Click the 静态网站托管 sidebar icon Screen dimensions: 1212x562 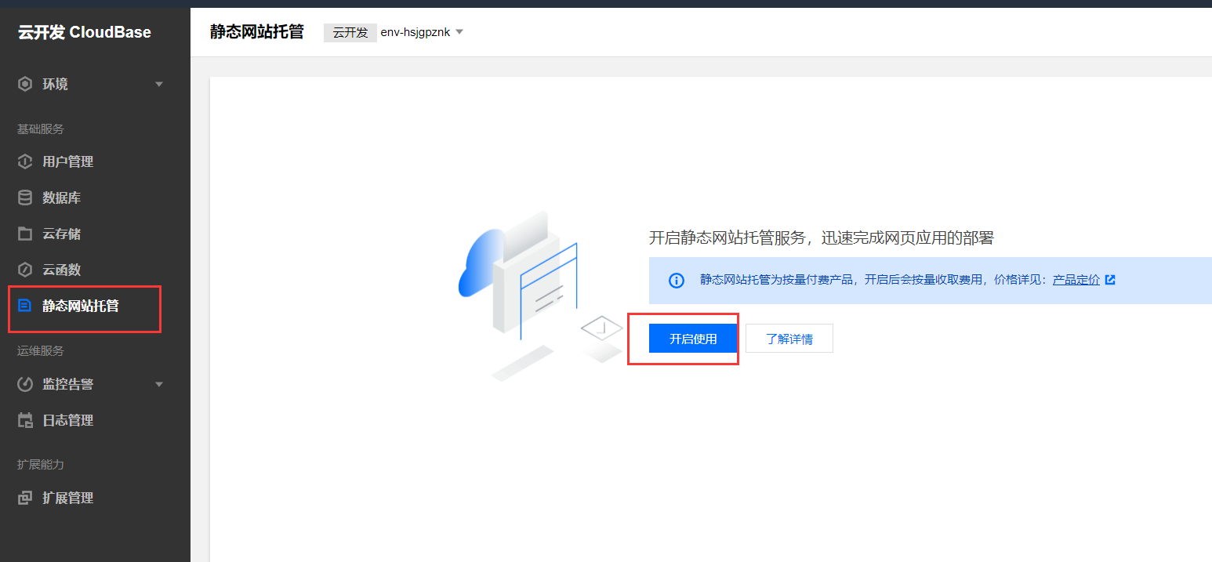24,306
